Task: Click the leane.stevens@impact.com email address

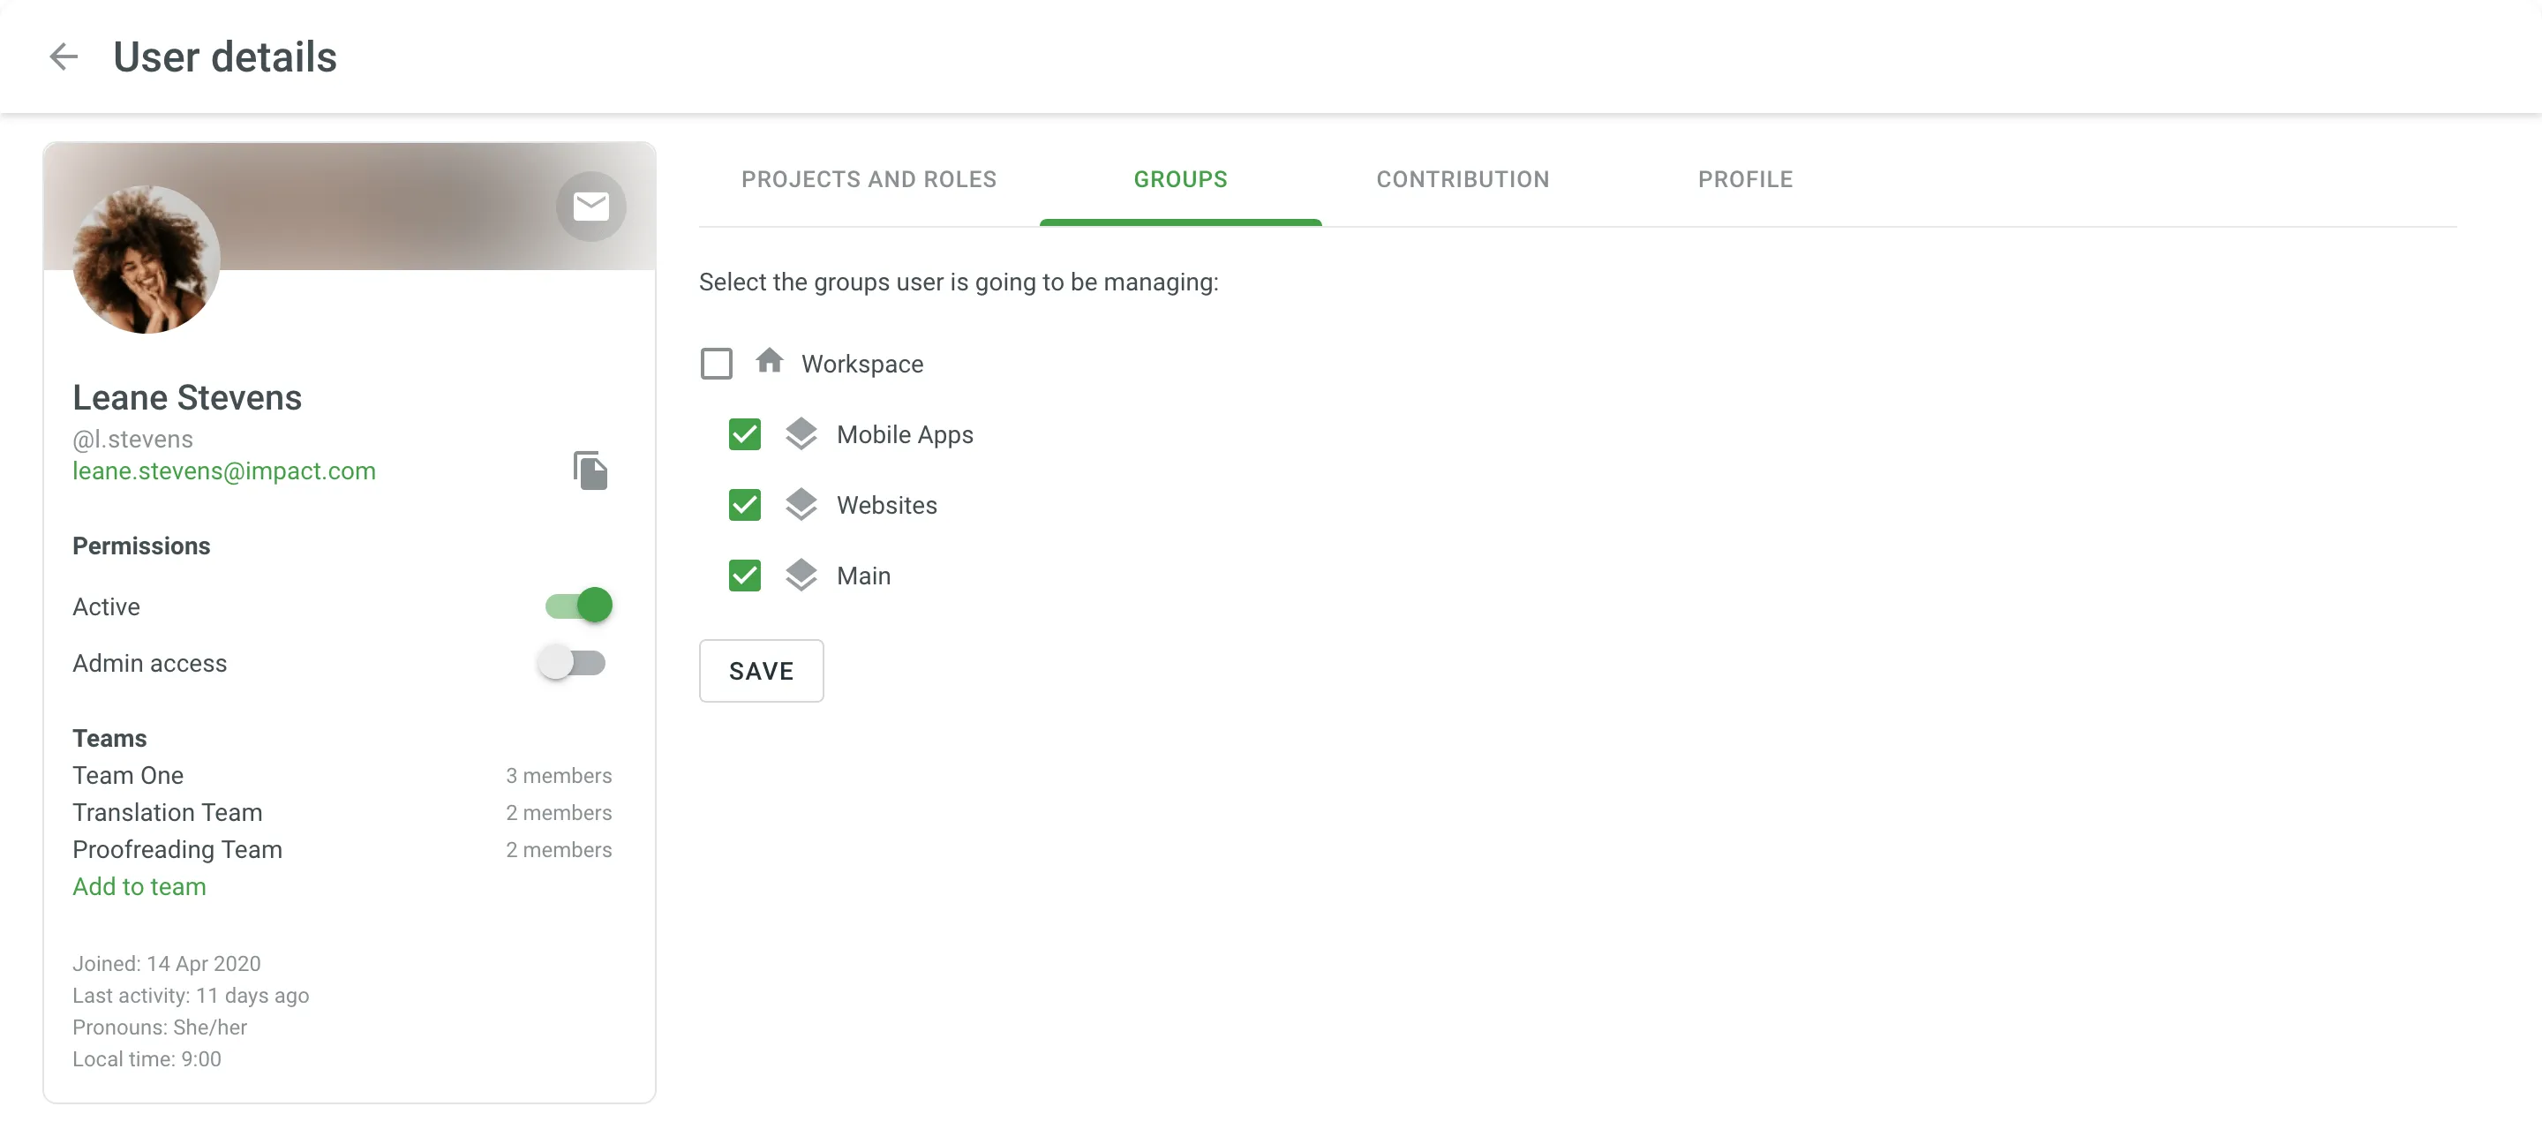Action: click(223, 471)
